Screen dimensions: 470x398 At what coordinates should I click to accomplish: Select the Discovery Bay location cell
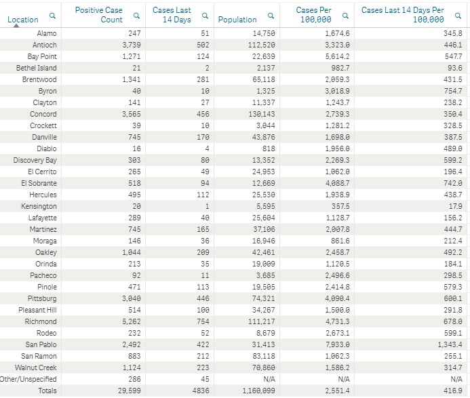(x=35, y=160)
